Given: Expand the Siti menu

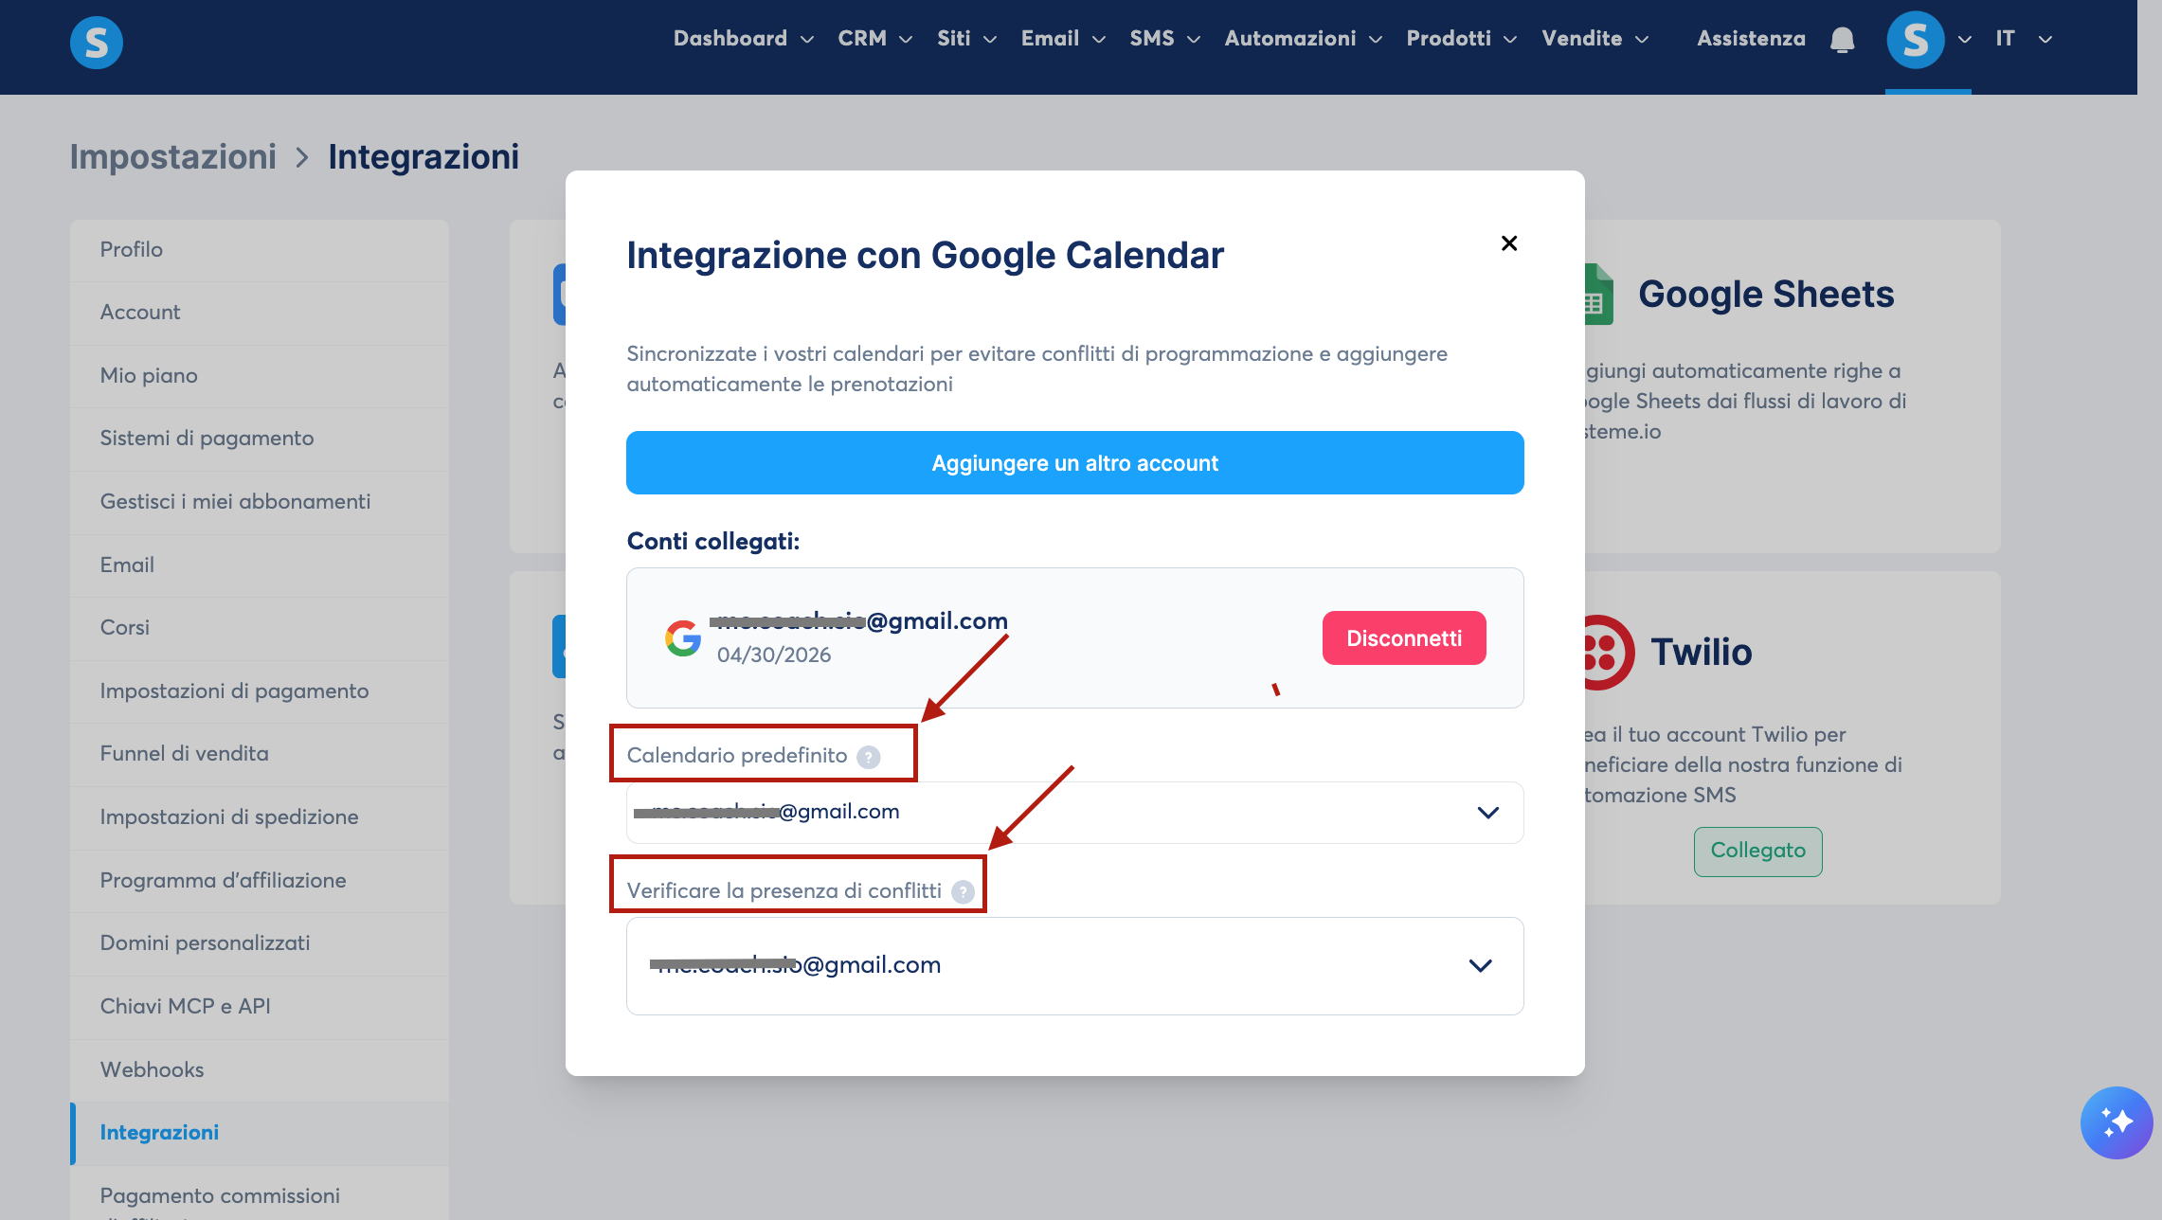Looking at the screenshot, I should coord(967,39).
